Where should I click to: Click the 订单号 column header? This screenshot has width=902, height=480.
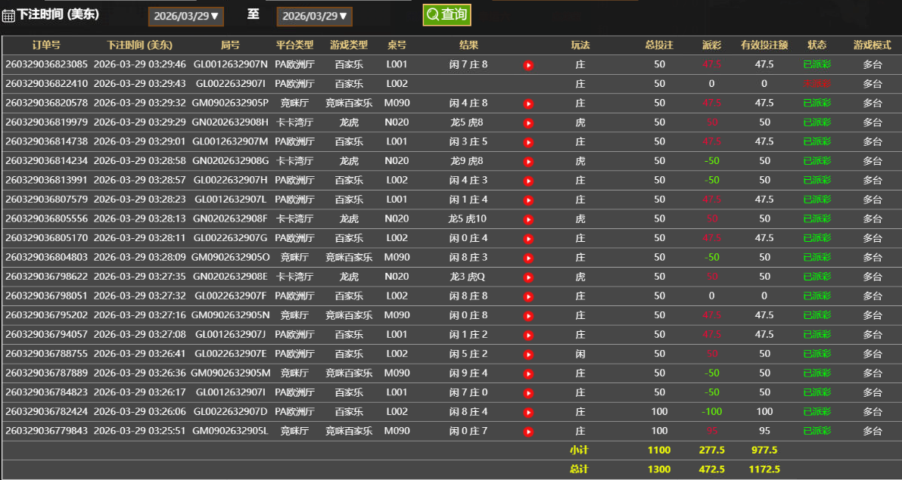pos(46,45)
